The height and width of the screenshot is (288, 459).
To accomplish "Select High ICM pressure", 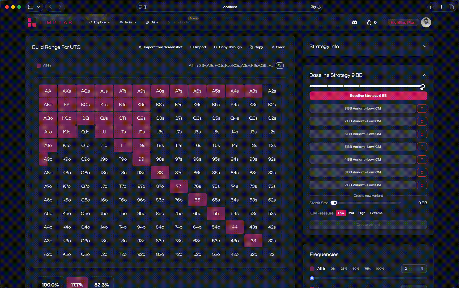I will pyautogui.click(x=362, y=213).
